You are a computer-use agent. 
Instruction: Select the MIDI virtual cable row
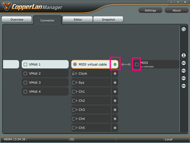click(x=95, y=64)
